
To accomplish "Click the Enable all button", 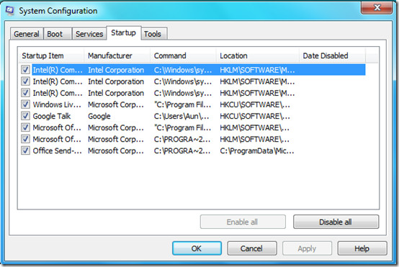I will point(243,222).
